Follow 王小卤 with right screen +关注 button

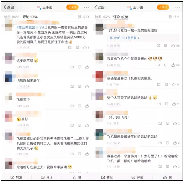click(x=163, y=7)
